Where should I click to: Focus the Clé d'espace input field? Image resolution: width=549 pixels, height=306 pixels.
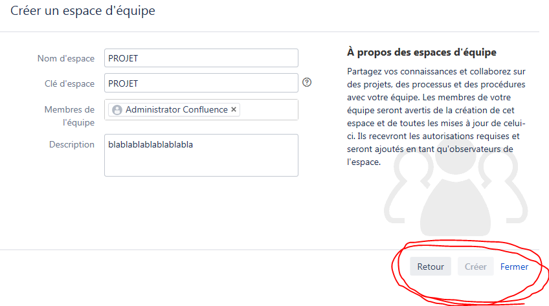click(x=201, y=83)
